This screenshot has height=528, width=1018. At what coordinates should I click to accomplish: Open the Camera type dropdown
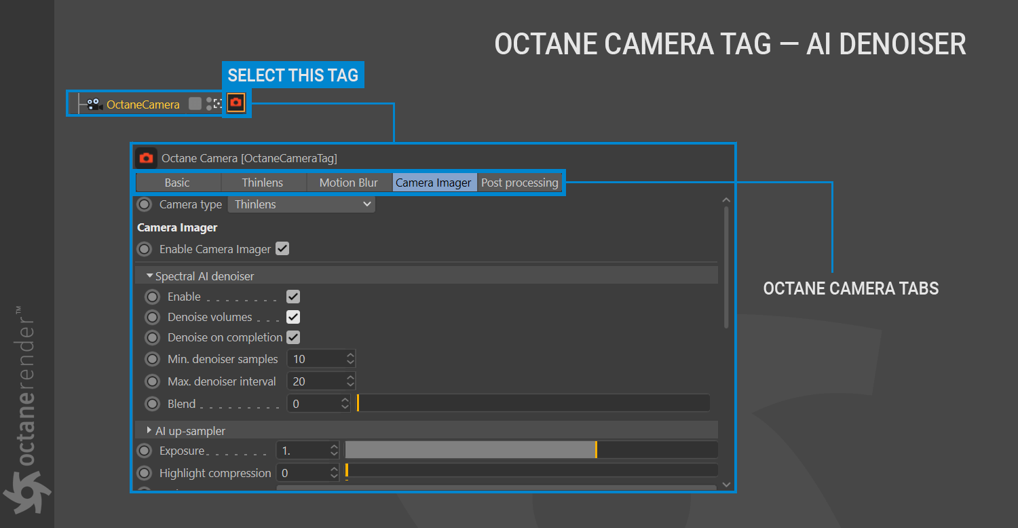301,204
